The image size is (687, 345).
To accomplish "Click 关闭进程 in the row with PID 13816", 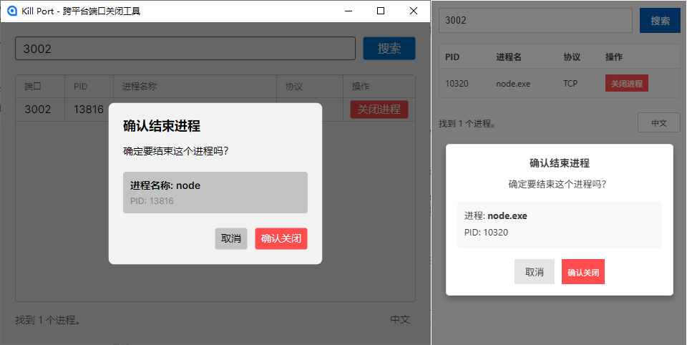I will [379, 110].
